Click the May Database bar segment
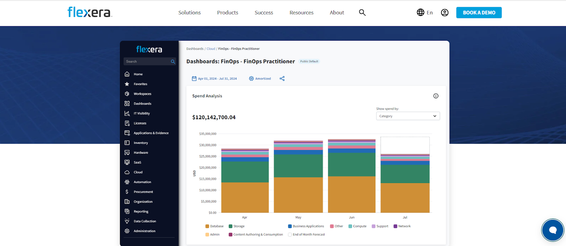The width and height of the screenshot is (566, 246). 298,195
